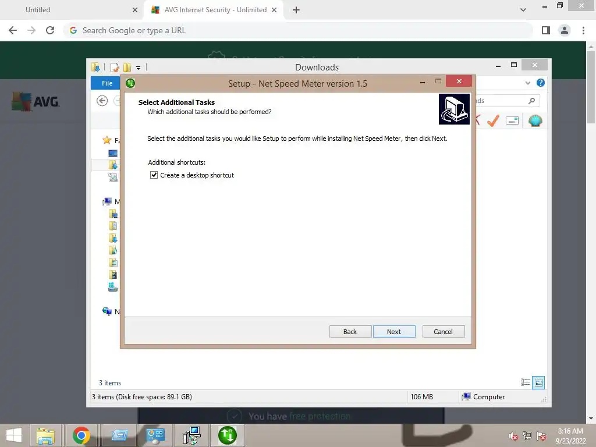Click the AVG logo on the web page
Image resolution: width=596 pixels, height=447 pixels.
click(36, 101)
